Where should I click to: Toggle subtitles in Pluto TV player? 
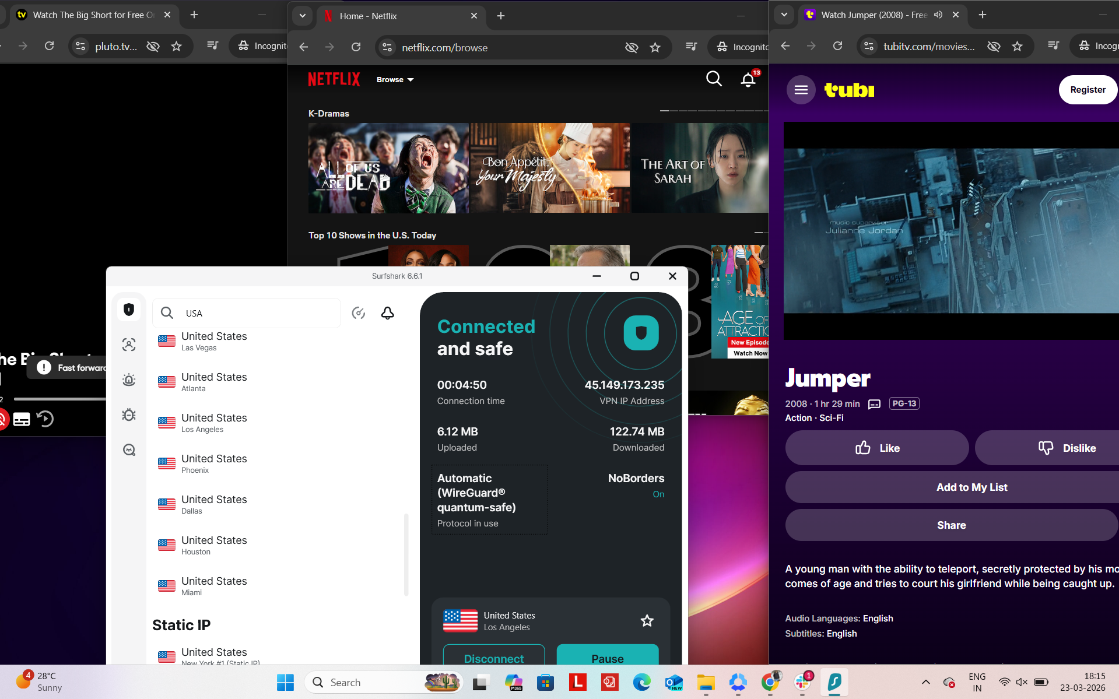22,420
